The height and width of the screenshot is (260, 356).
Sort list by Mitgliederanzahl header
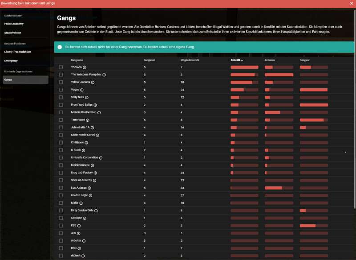(x=190, y=60)
